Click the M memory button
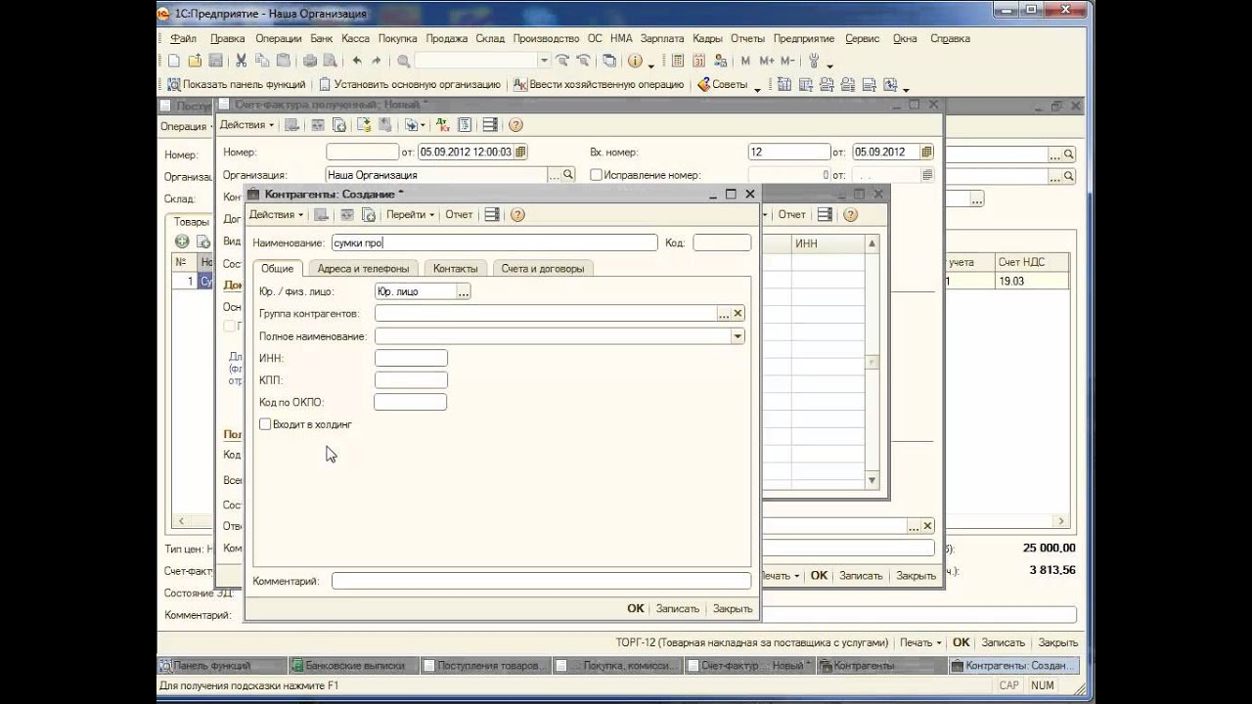The height and width of the screenshot is (704, 1252). [745, 61]
